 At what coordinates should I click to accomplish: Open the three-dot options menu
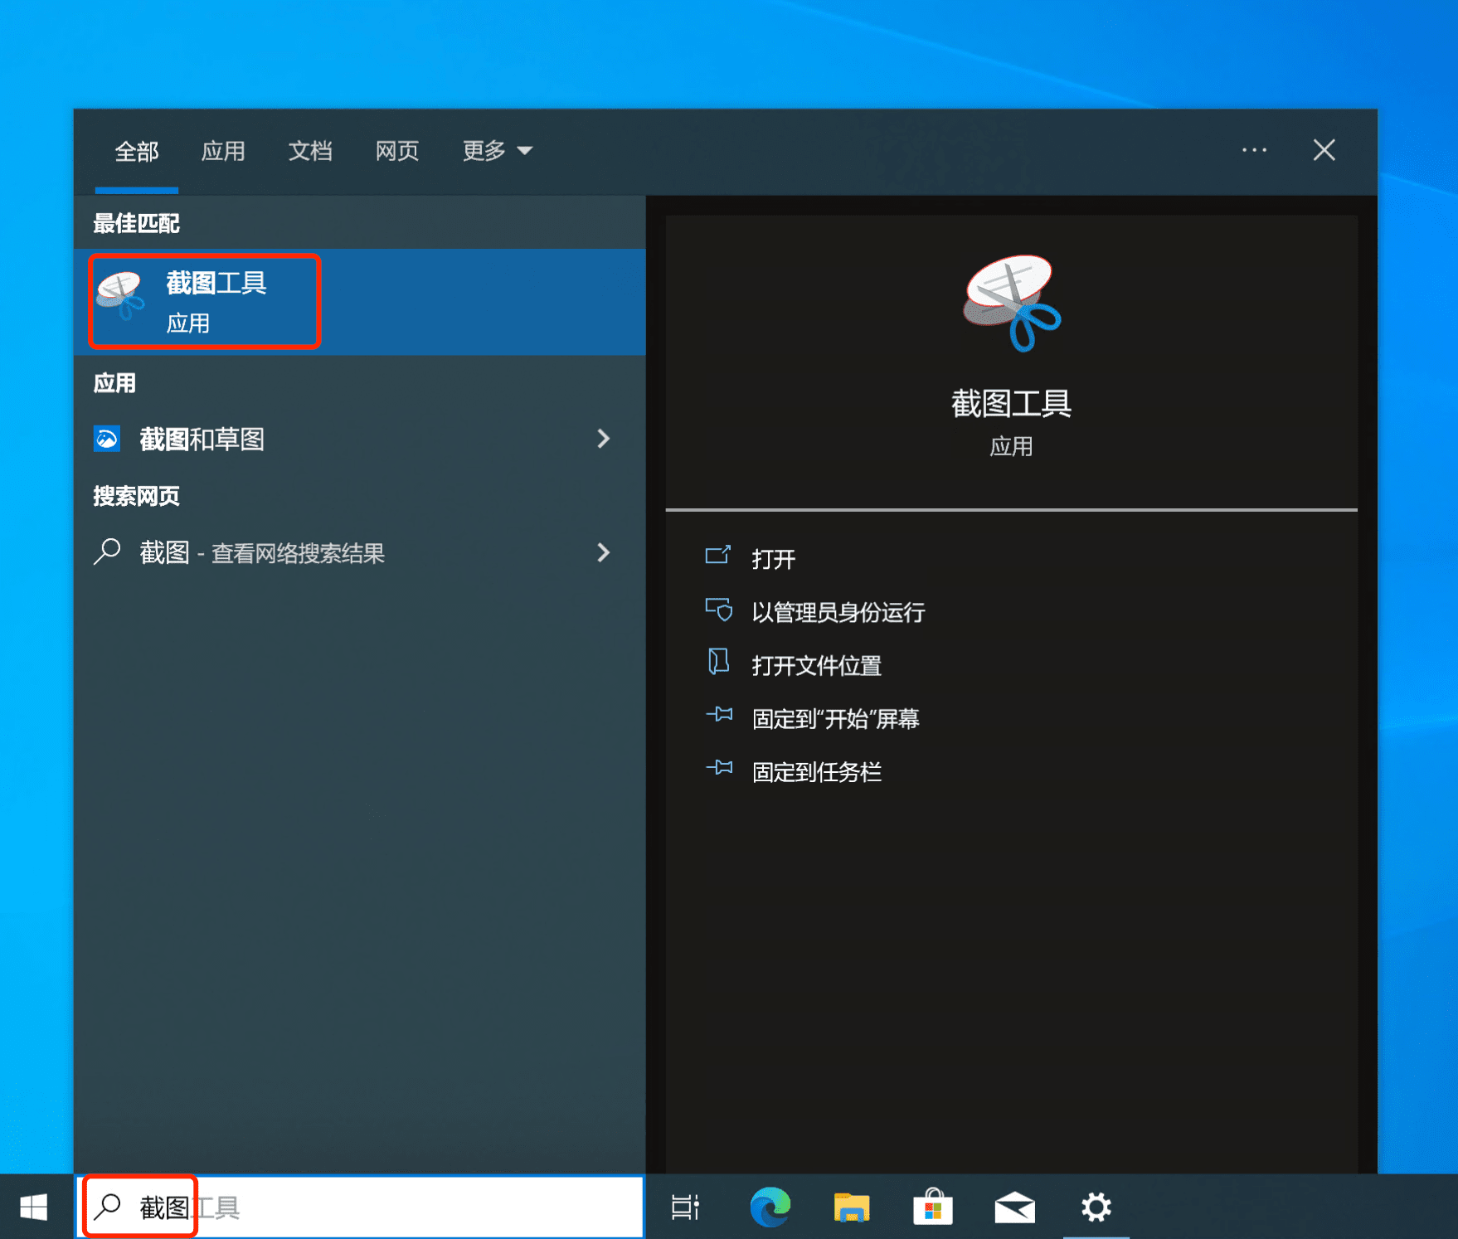pos(1253,150)
